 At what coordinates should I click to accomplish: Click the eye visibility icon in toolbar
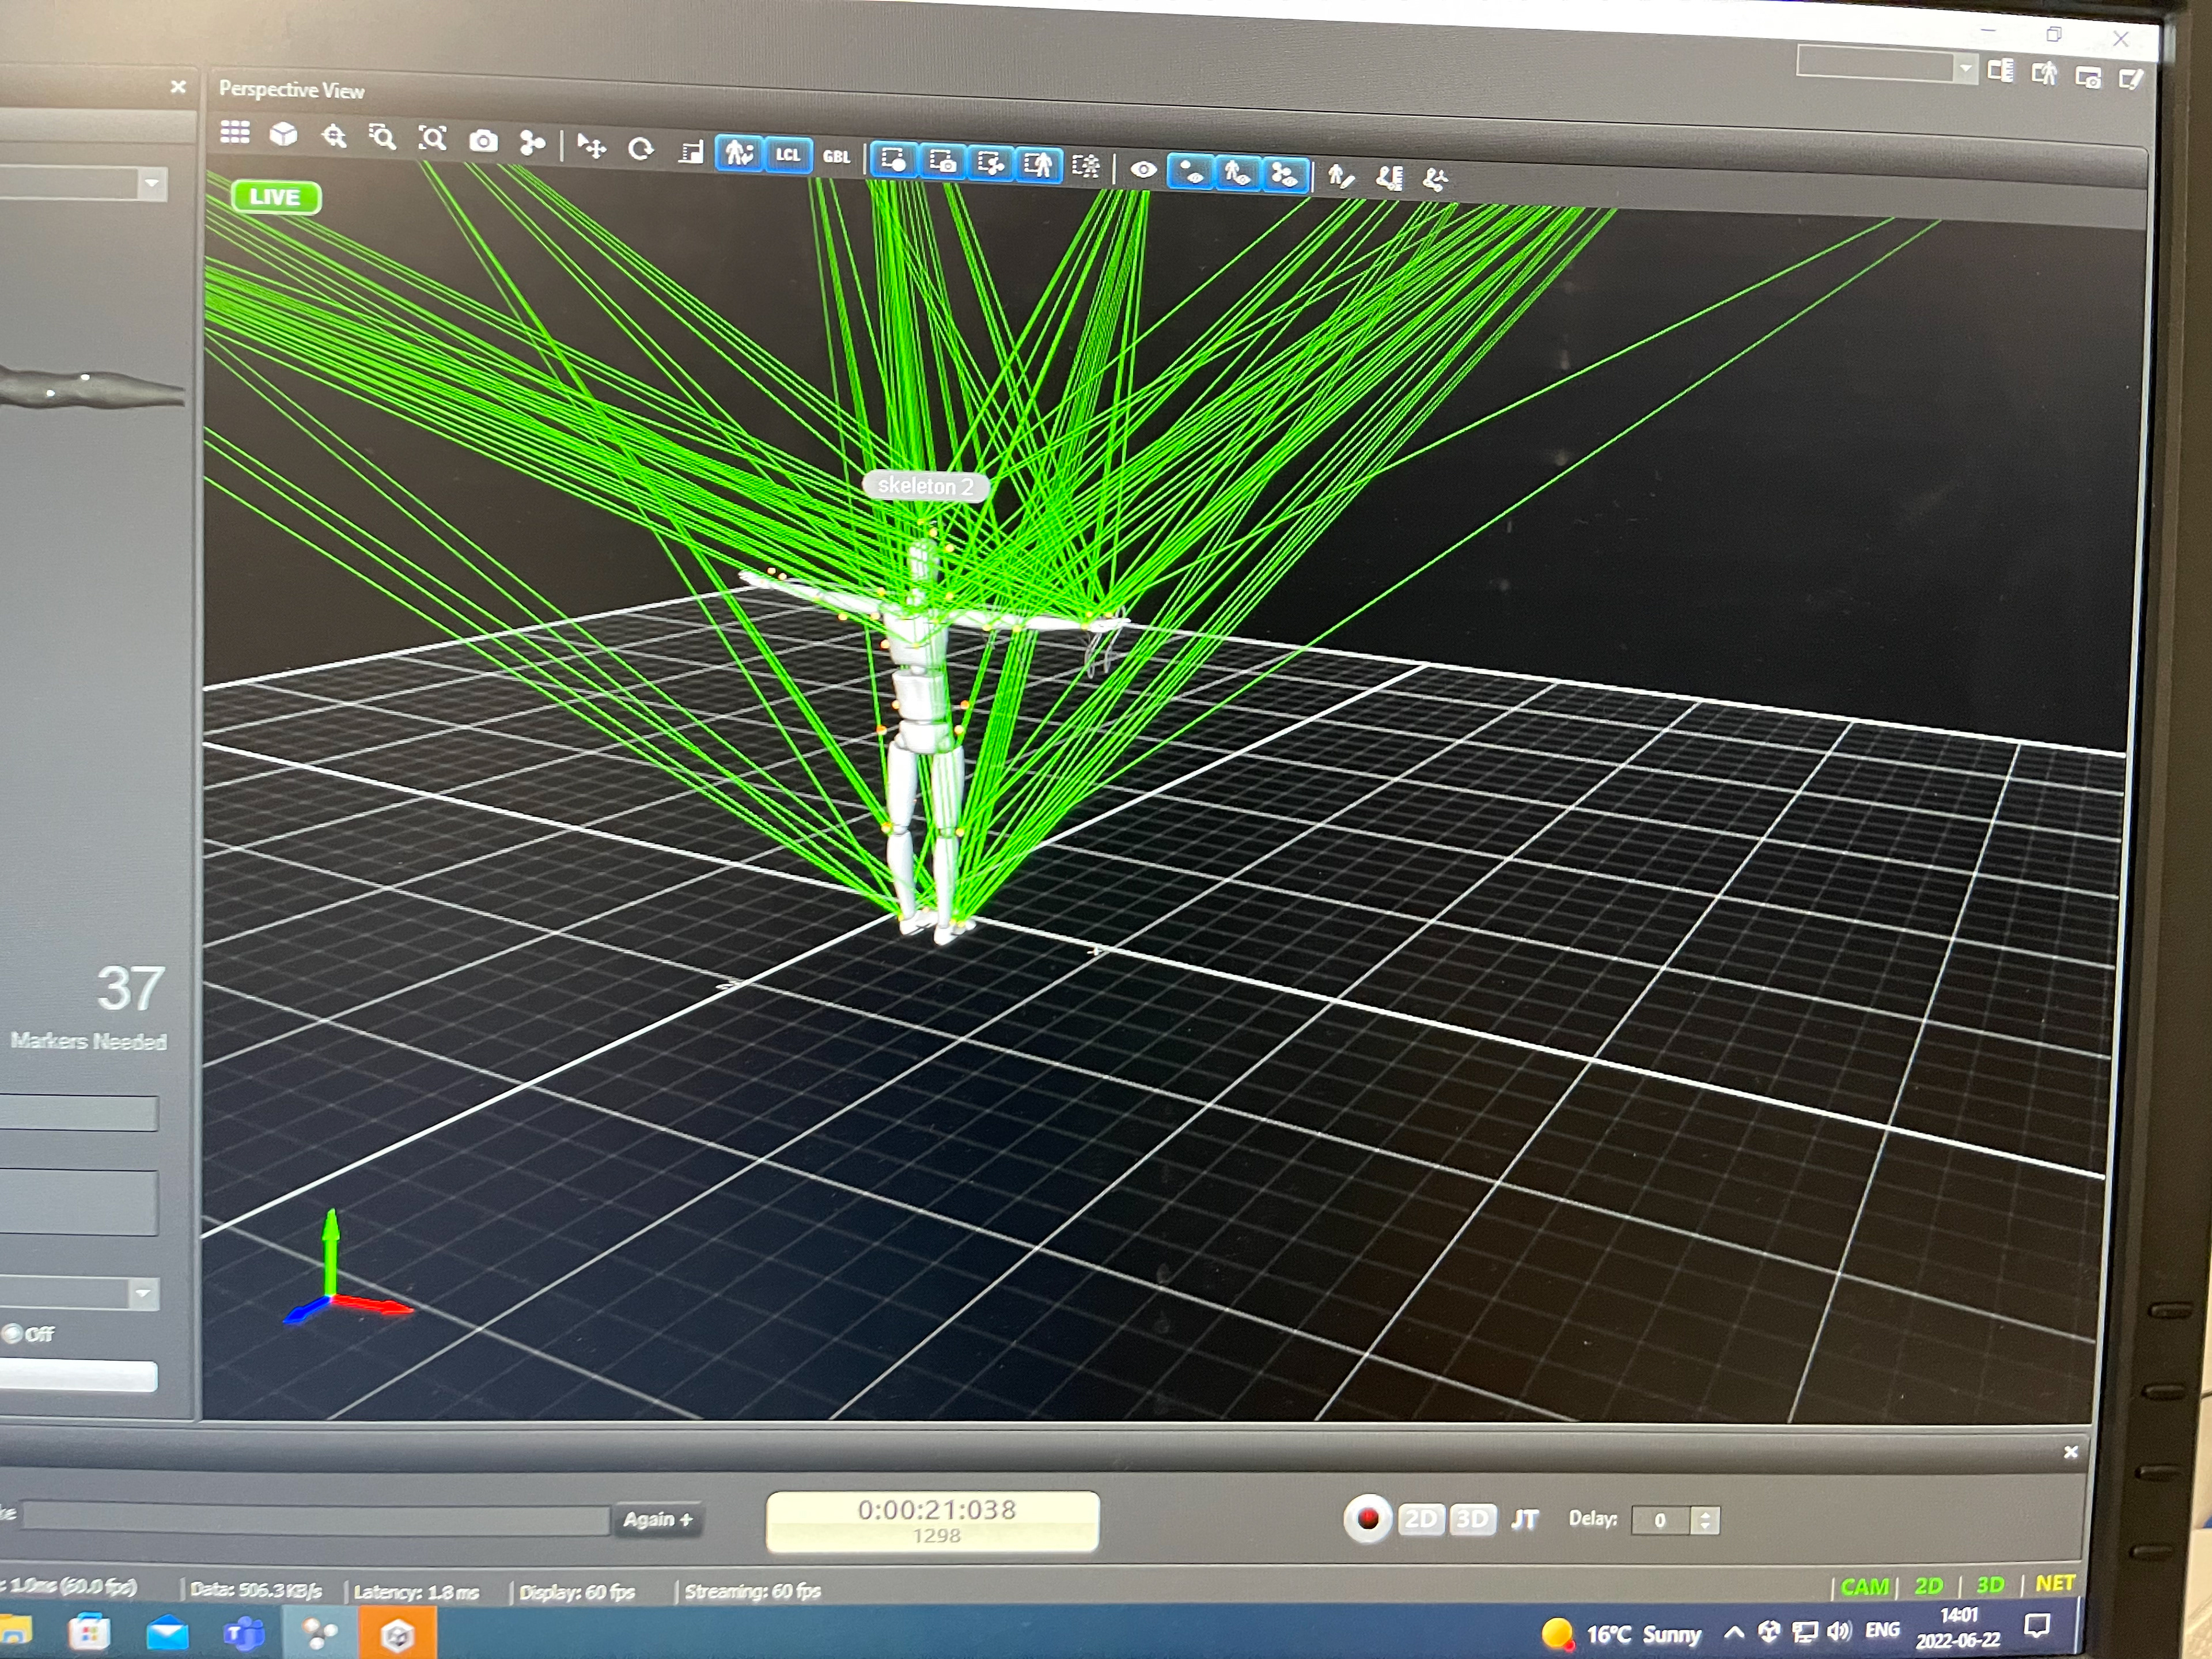pyautogui.click(x=1143, y=170)
